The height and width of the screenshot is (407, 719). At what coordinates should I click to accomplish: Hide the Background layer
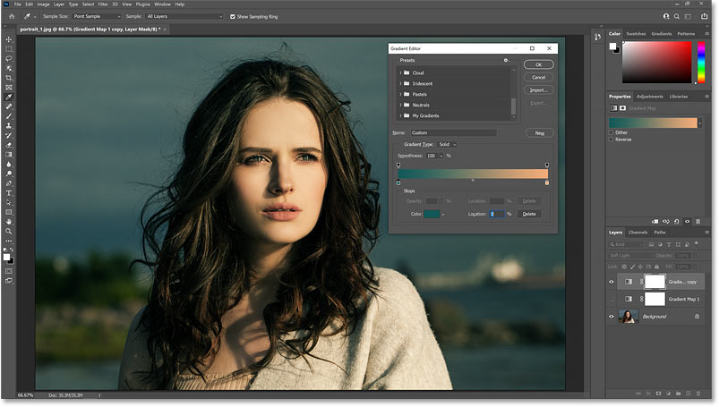tap(612, 317)
